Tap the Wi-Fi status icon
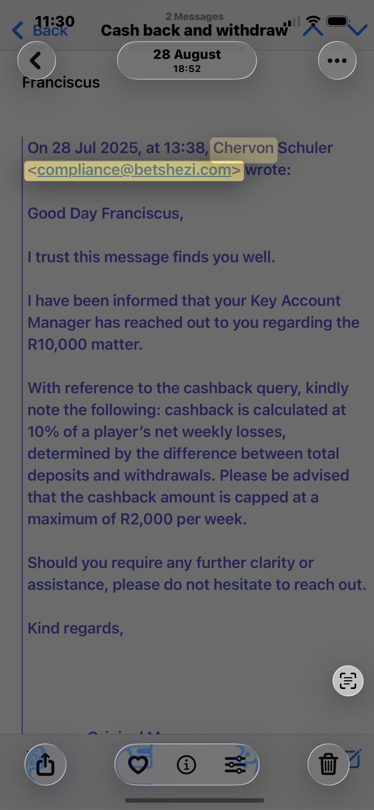Screen dimensions: 374x810 click(x=313, y=21)
